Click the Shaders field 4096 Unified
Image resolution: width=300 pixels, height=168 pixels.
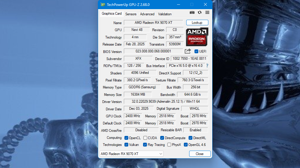coord(140,73)
